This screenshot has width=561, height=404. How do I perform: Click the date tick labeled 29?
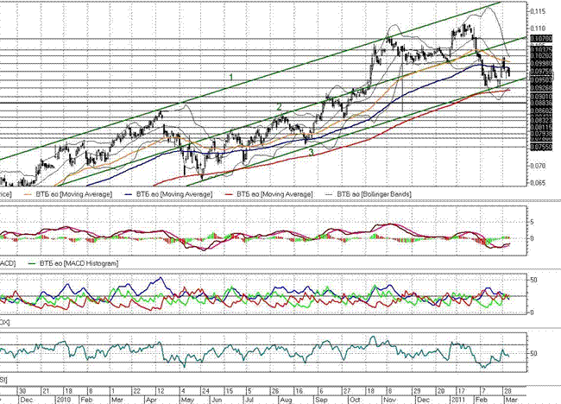click(417, 391)
